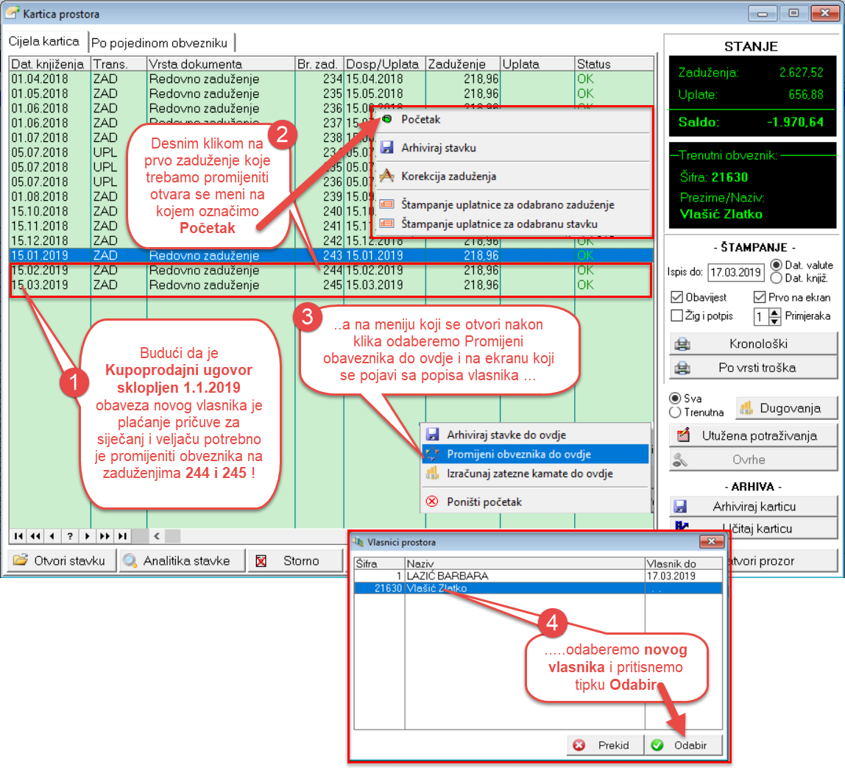Image resolution: width=845 pixels, height=770 pixels.
Task: Select Poništi početak menu entry
Action: pos(484,502)
